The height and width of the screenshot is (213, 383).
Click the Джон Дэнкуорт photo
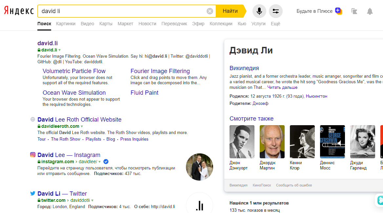pos(242,142)
